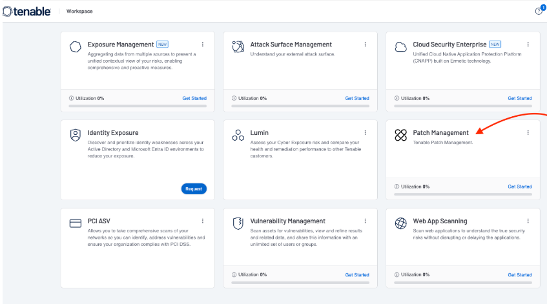547x304 pixels.
Task: Click the Patch Management bandage icon
Action: [400, 135]
